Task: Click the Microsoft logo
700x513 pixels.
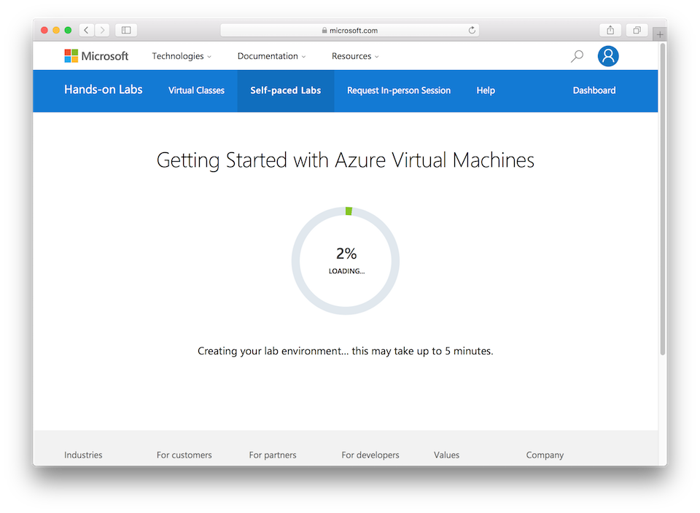Action: [x=96, y=56]
